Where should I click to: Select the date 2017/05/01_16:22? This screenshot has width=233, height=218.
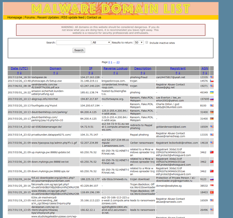coord(19,92)
